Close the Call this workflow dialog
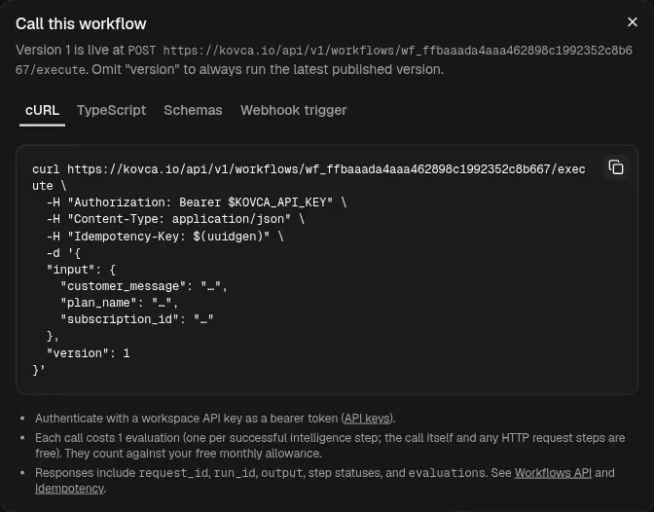Viewport: 654px width, 512px height. pyautogui.click(x=633, y=22)
